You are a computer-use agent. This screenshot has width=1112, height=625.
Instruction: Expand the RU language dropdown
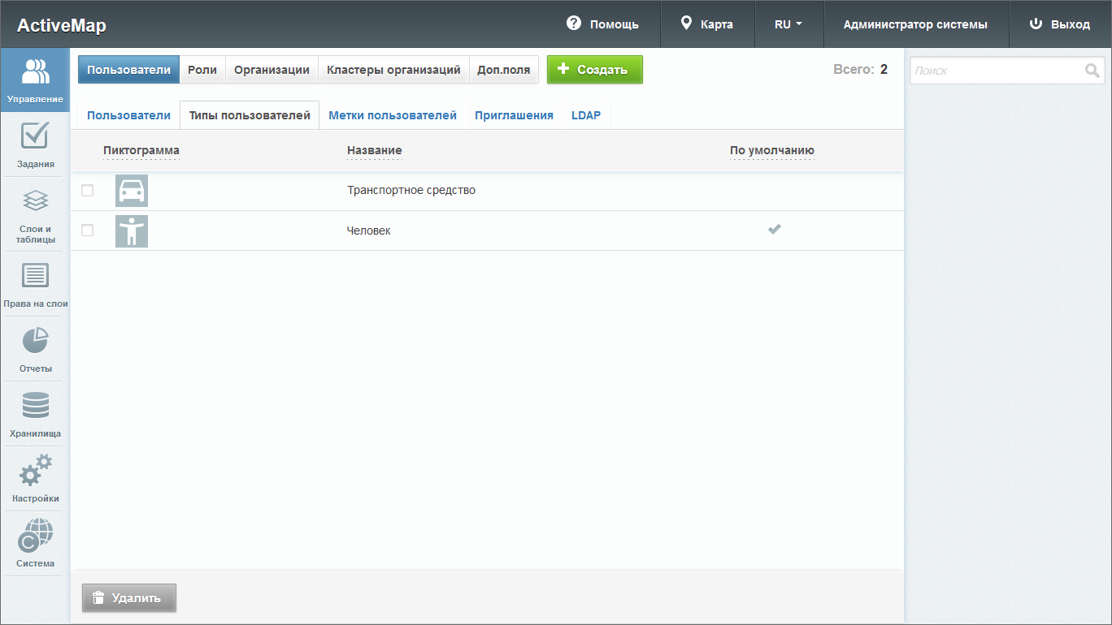tap(788, 24)
